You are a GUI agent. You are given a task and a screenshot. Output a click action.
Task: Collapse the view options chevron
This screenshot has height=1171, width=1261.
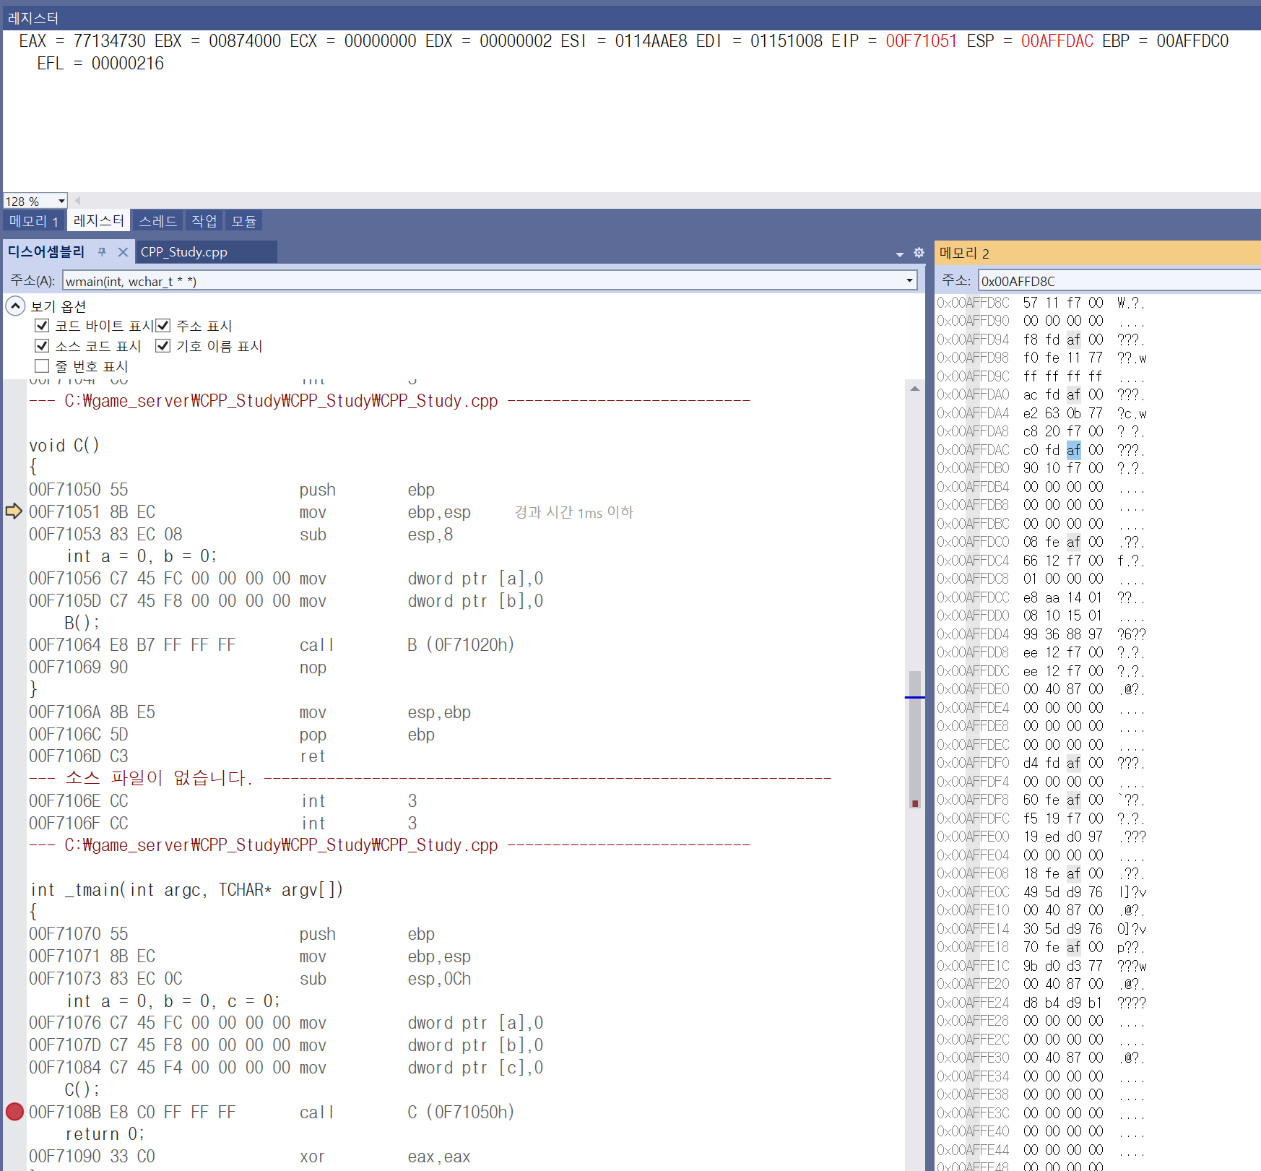[15, 306]
